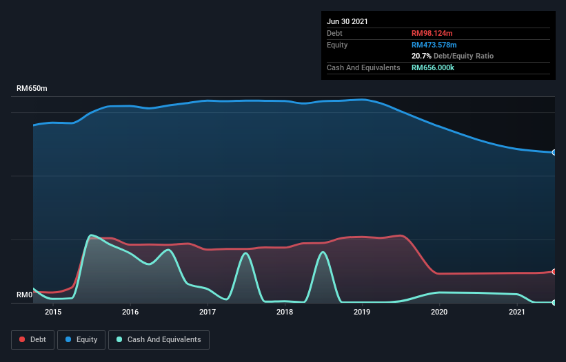The height and width of the screenshot is (362, 566).
Task: Toggle the Equity series legend button
Action: coord(81,340)
